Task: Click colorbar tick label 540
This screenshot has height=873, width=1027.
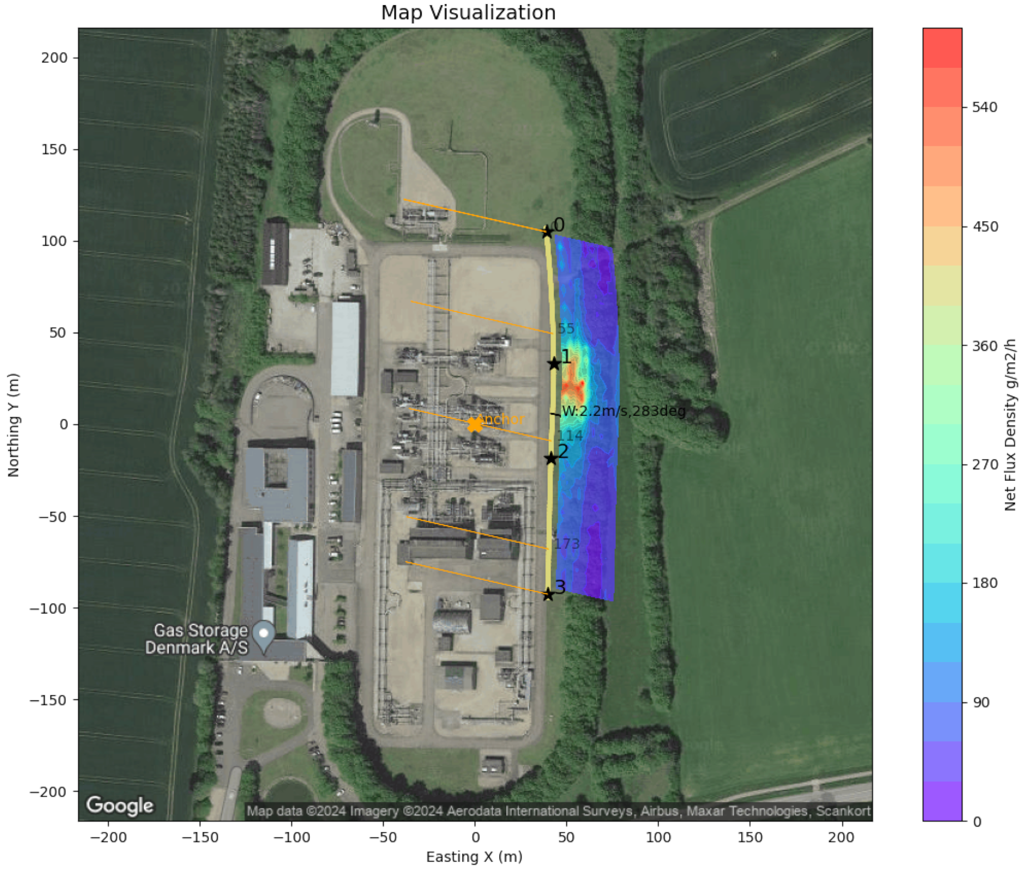Action: point(984,107)
